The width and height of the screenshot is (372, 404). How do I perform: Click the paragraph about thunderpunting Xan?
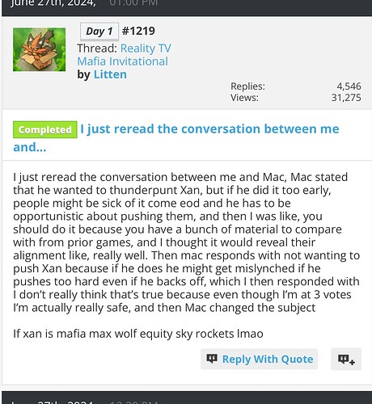point(186,242)
